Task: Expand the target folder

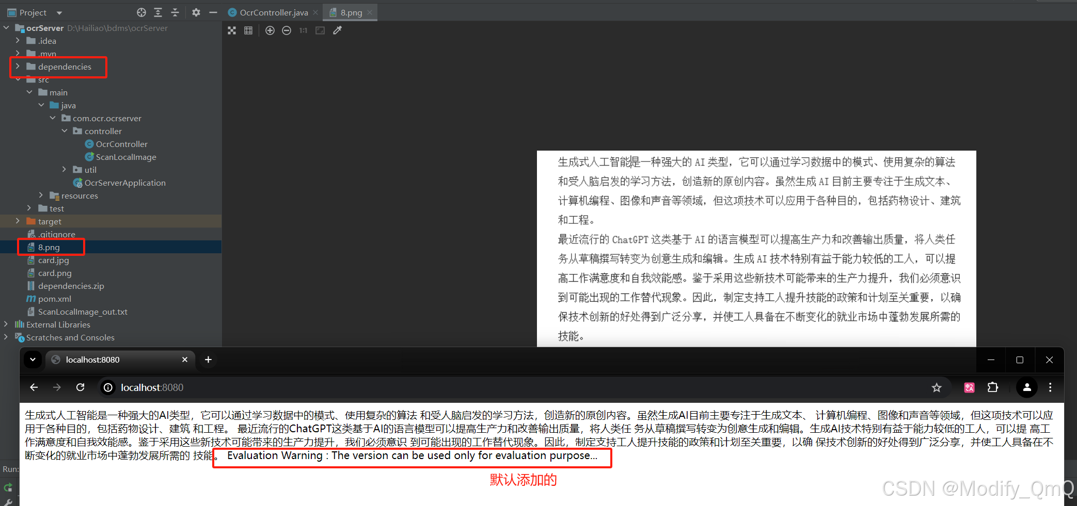Action: pos(18,221)
